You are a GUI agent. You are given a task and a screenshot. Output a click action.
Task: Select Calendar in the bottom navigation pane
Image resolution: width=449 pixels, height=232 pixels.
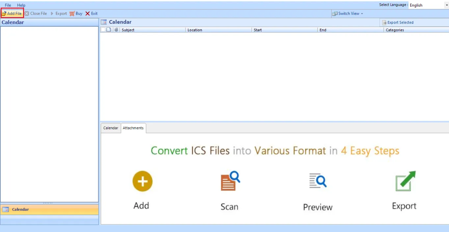pyautogui.click(x=49, y=210)
